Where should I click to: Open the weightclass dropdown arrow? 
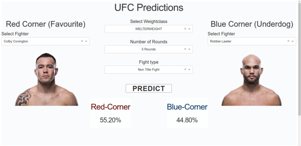pyautogui.click(x=189, y=29)
